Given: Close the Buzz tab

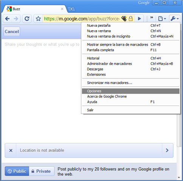Looking at the screenshot, I should click(62, 9).
